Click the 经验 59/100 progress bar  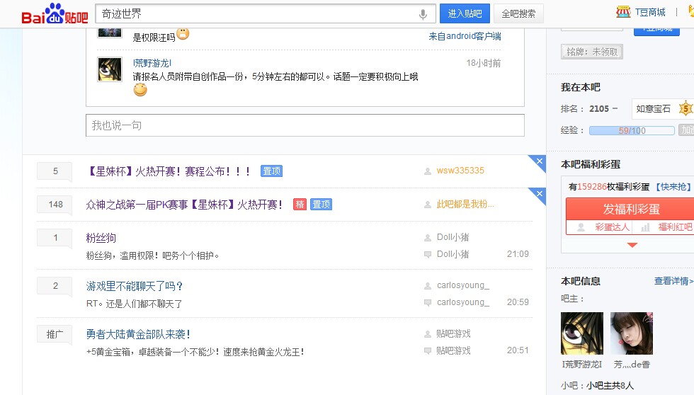click(x=632, y=130)
